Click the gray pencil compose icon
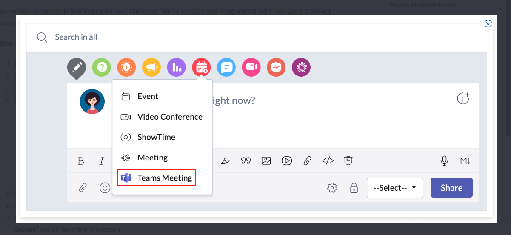The height and width of the screenshot is (235, 511). (x=77, y=67)
